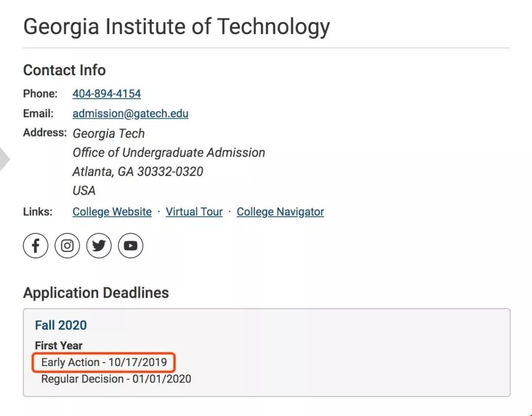Open the YouTube social icon
This screenshot has width=532, height=416.
[x=131, y=245]
